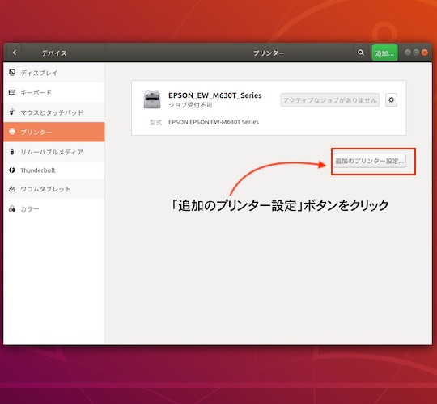Open マウスとタッチパッド settings

tap(54, 112)
